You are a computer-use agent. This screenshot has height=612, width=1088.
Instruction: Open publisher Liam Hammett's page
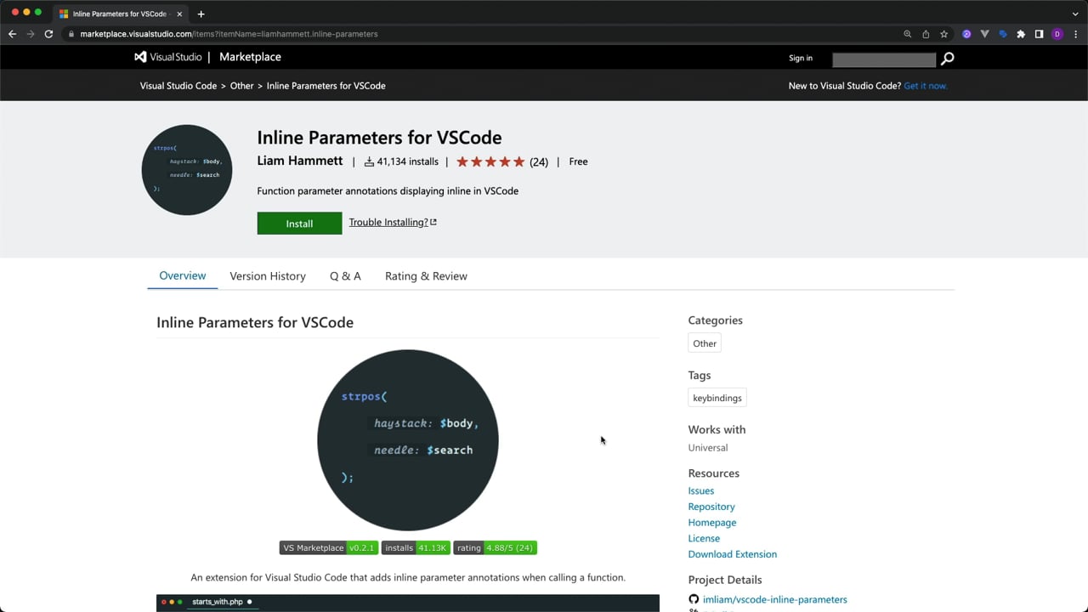(300, 161)
